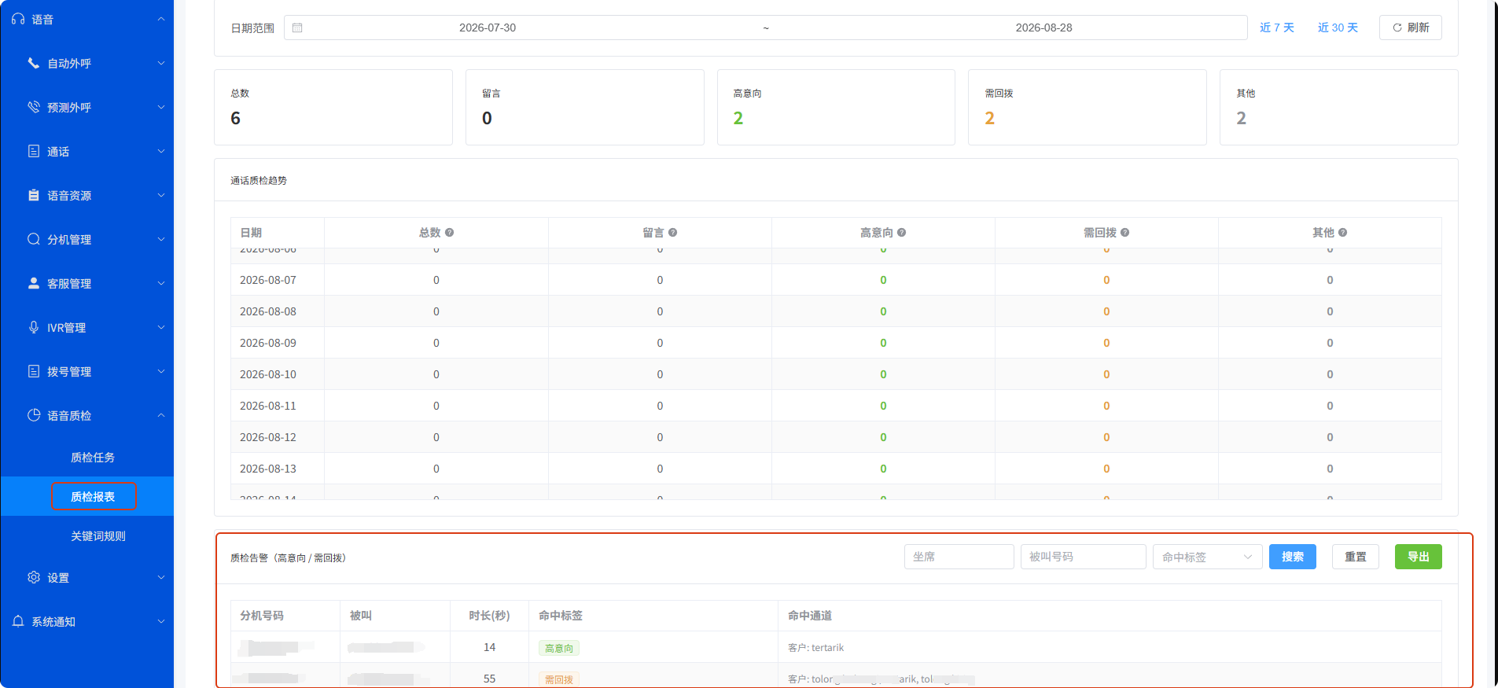1498x688 pixels.
Task: Click the 留言 summary card showing 0
Action: (x=585, y=107)
